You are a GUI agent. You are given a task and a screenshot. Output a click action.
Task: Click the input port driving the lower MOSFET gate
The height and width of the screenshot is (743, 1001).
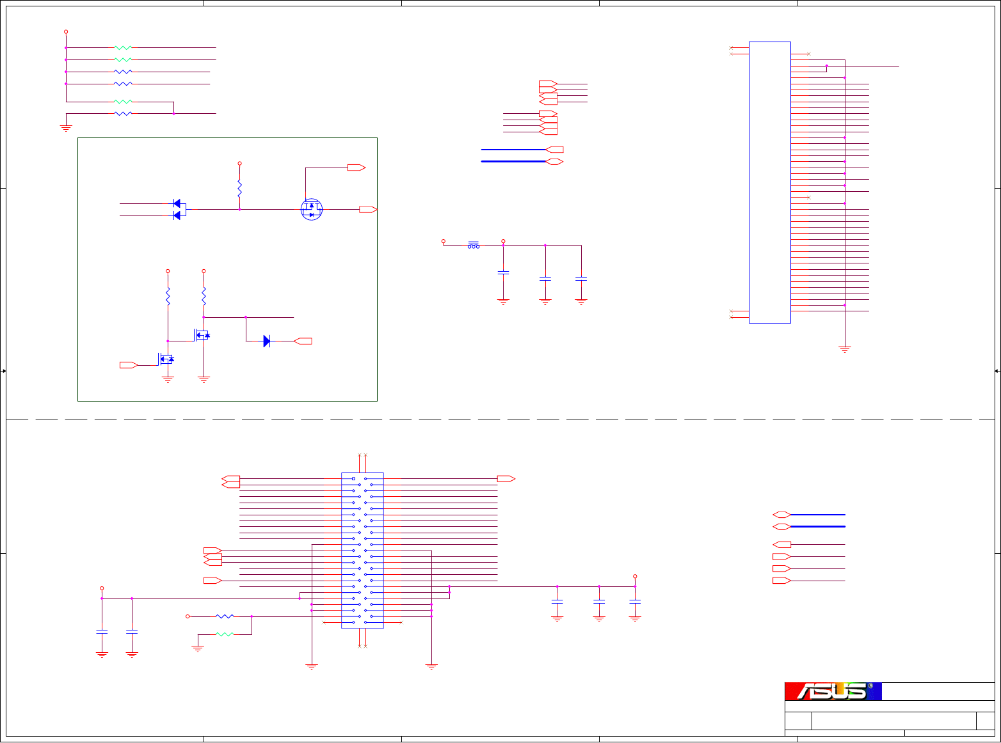(129, 365)
